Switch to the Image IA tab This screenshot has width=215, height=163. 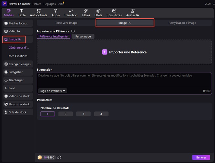pos(124,23)
